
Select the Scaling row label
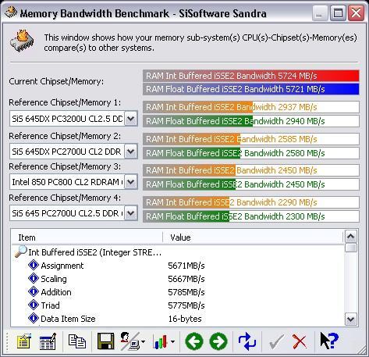[x=54, y=279]
